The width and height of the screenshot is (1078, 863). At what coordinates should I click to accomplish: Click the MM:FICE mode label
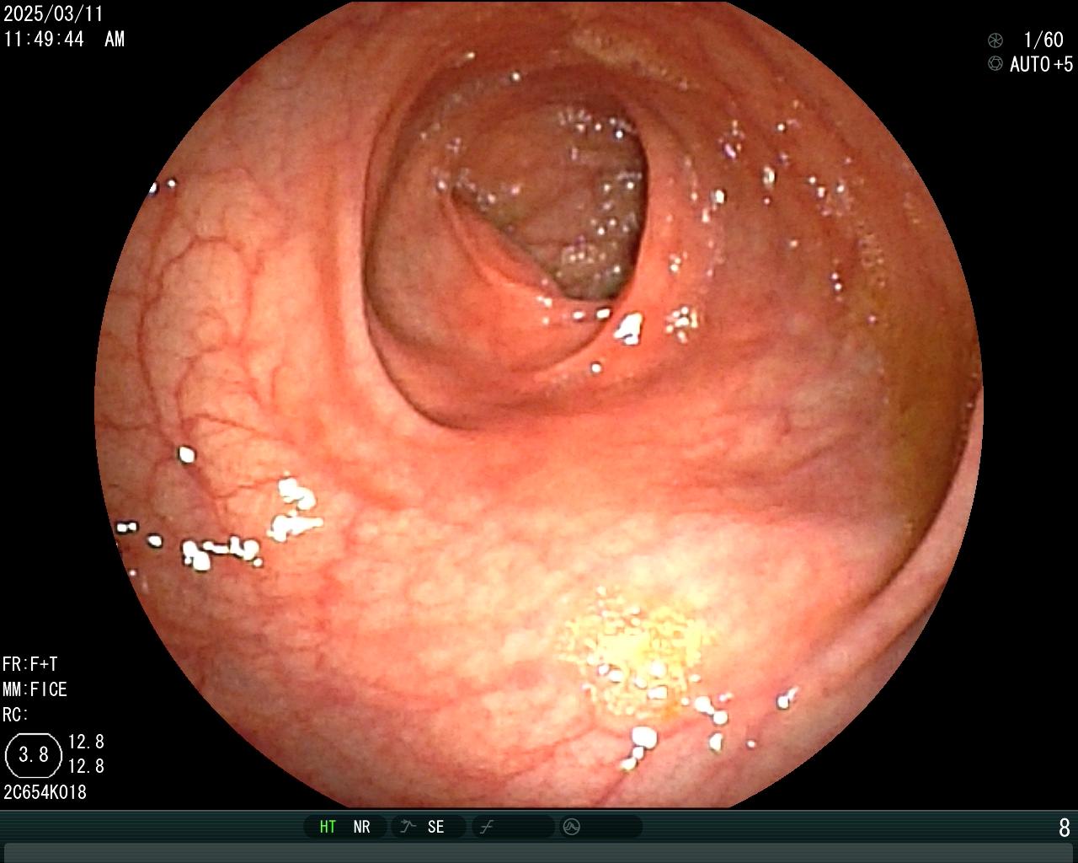coord(35,689)
